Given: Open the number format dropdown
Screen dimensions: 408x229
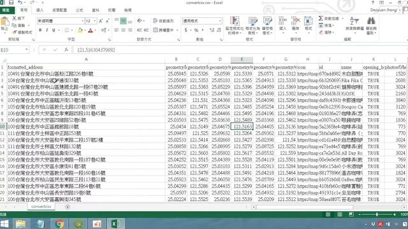Looking at the screenshot, I should tap(220, 21).
